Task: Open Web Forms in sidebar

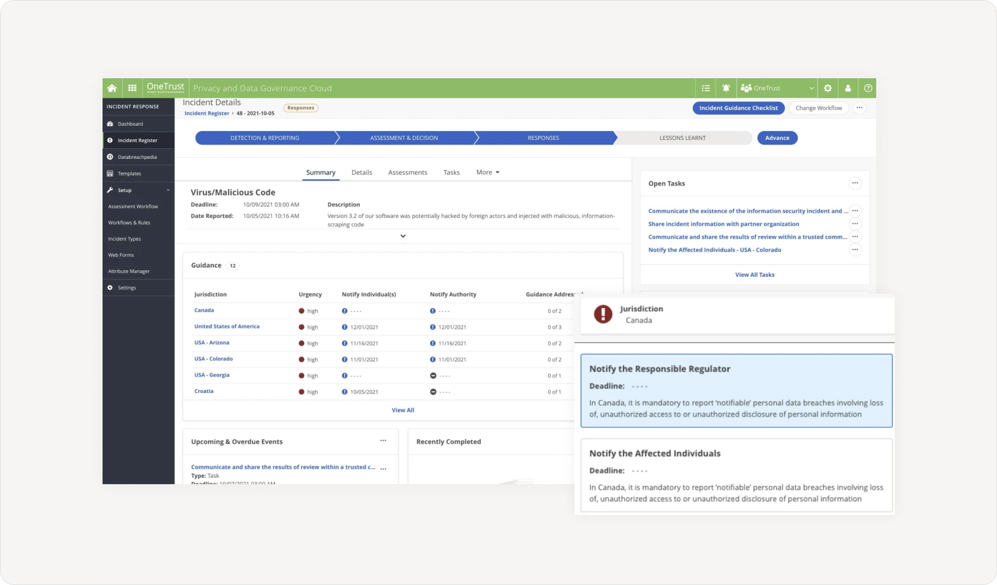Action: click(121, 255)
